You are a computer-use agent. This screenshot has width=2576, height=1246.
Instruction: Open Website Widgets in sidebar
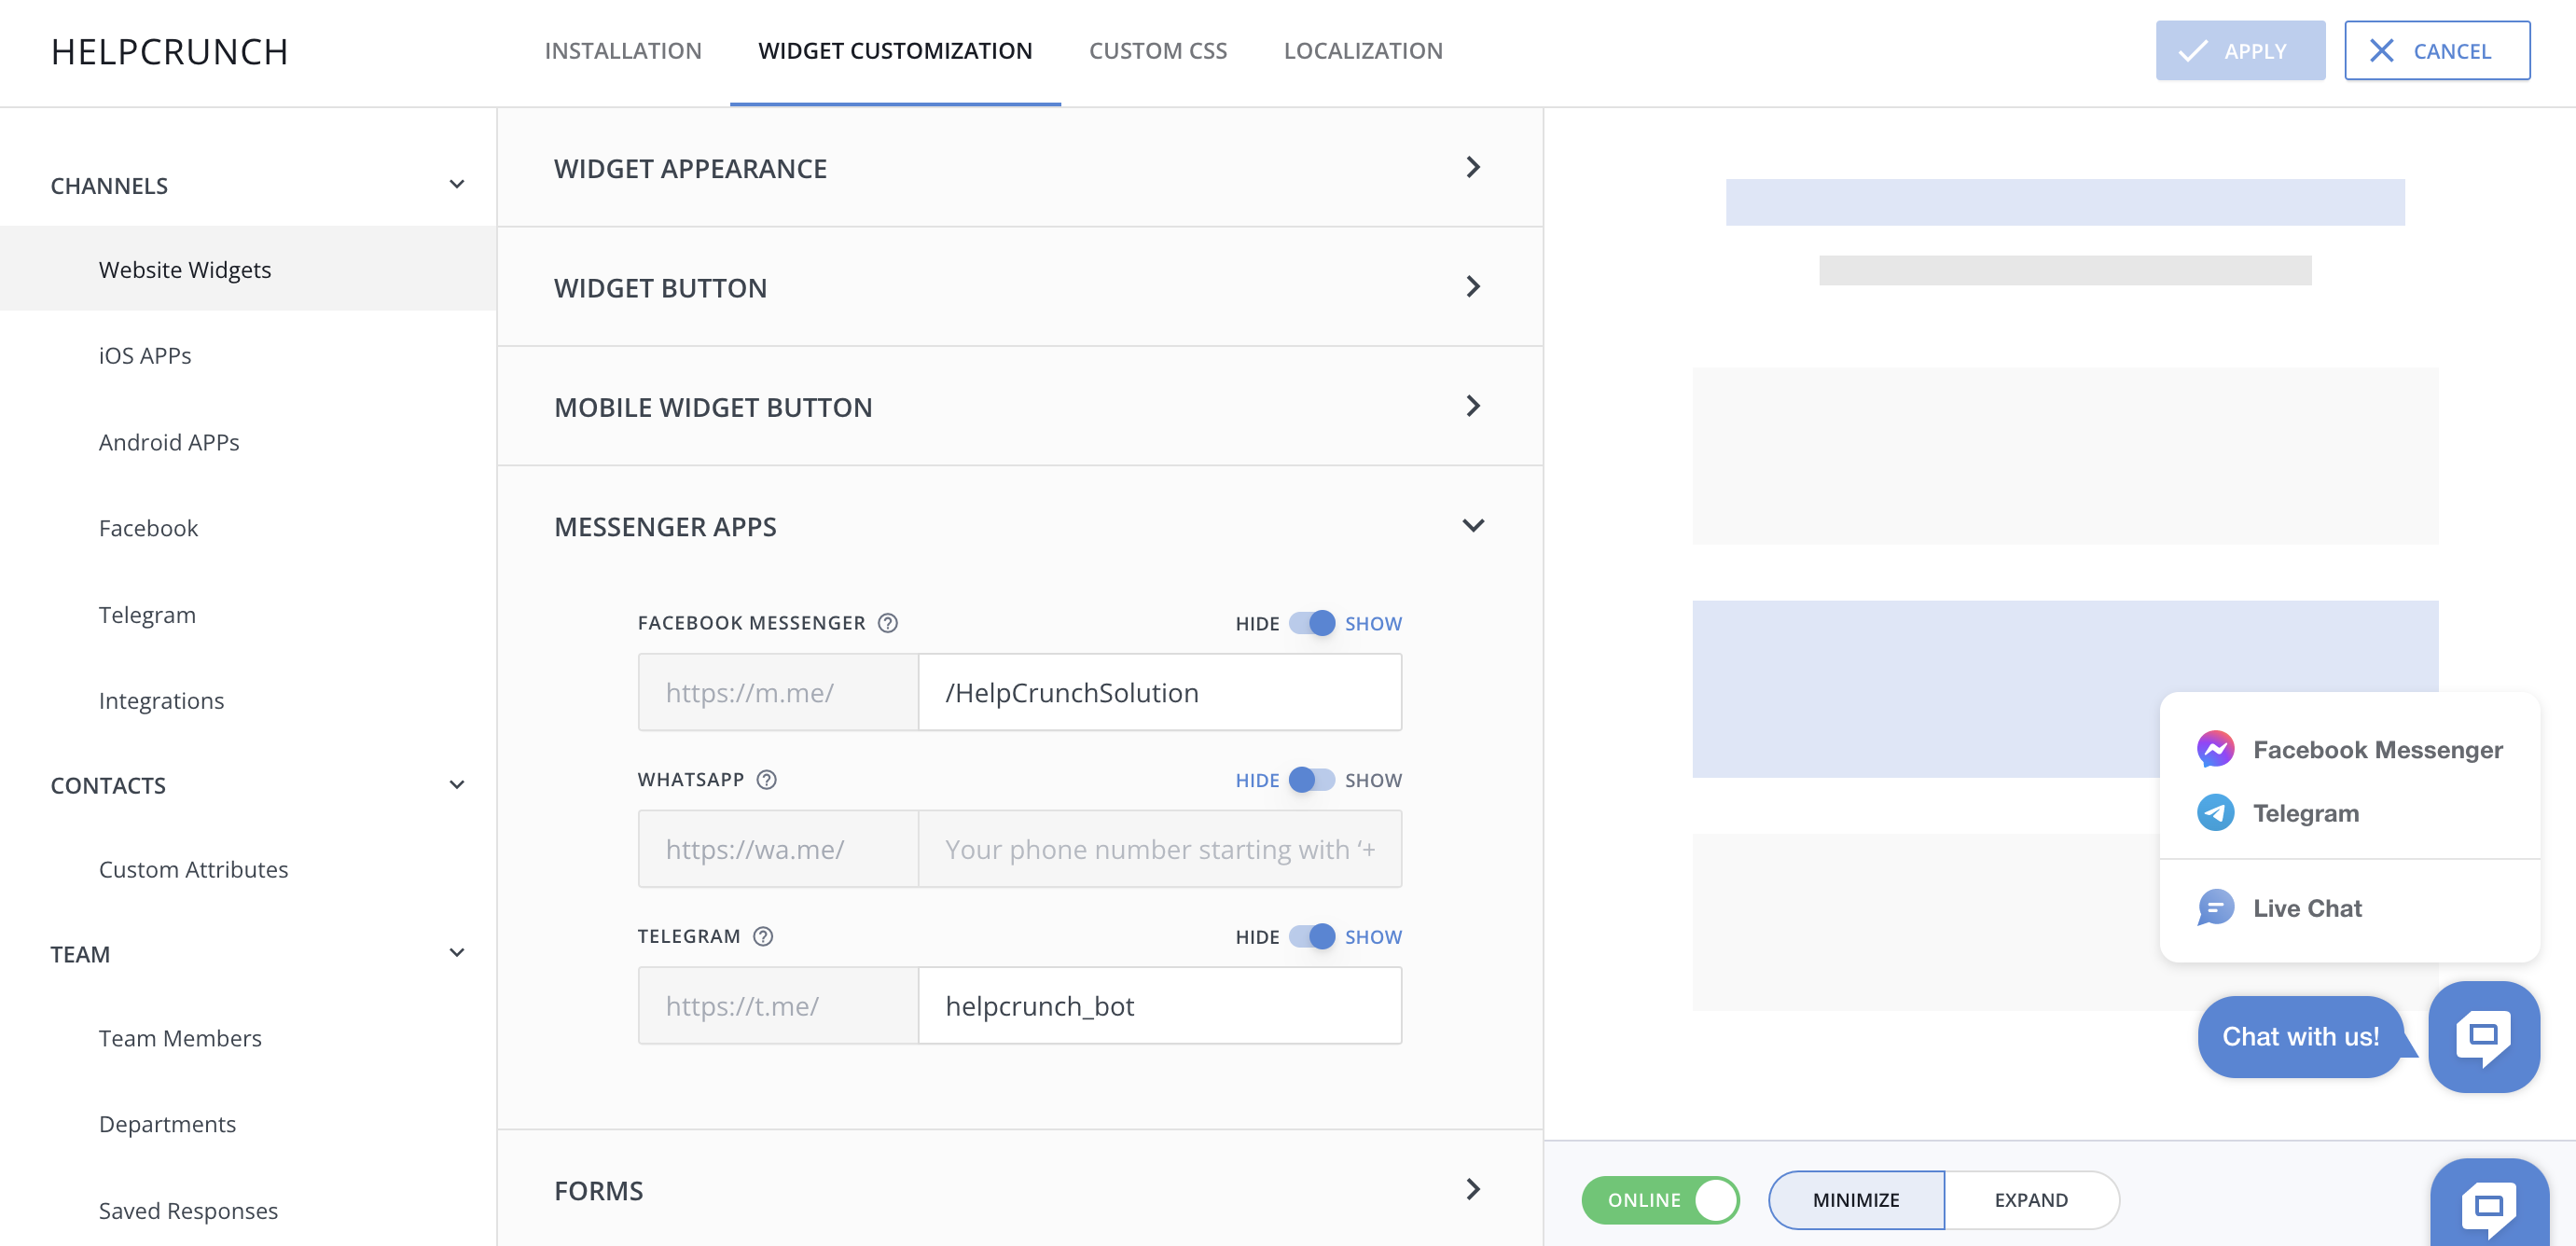point(248,269)
